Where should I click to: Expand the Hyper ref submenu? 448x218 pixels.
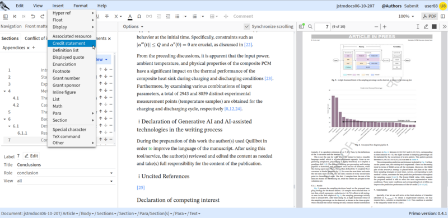tap(72, 13)
